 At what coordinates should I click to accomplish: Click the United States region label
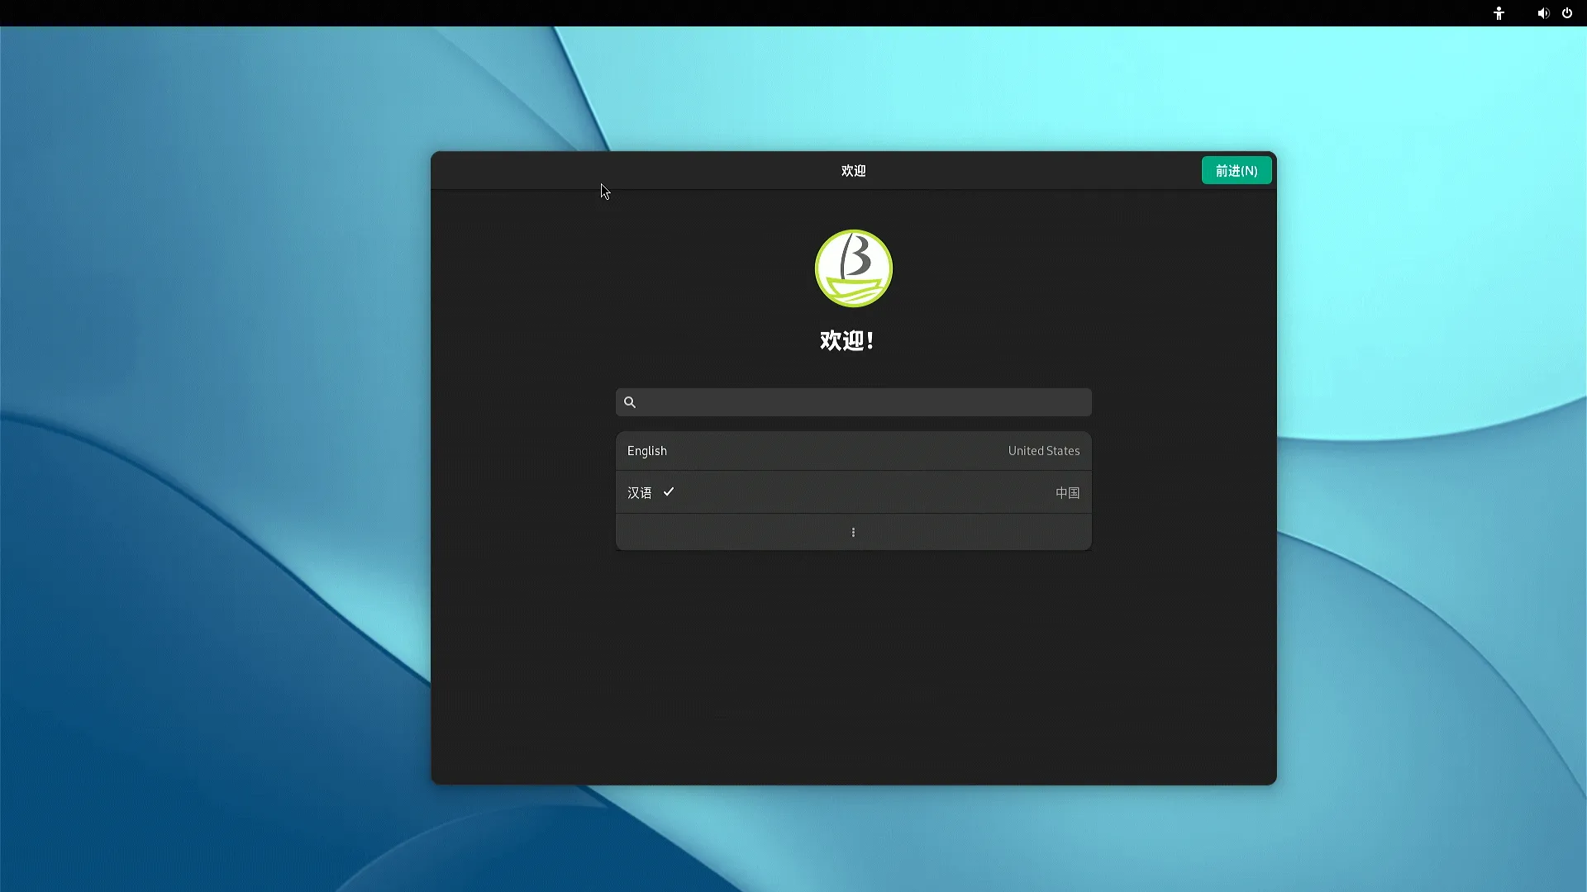pyautogui.click(x=1043, y=451)
